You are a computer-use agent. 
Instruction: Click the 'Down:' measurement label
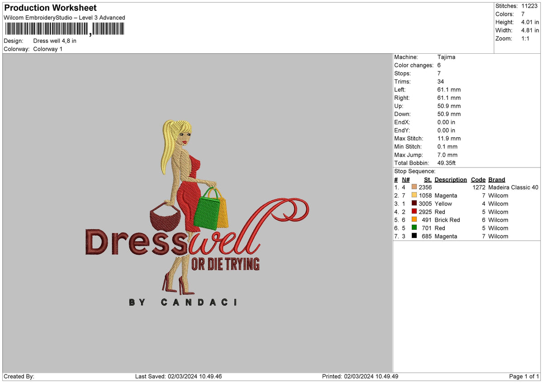[x=403, y=114]
